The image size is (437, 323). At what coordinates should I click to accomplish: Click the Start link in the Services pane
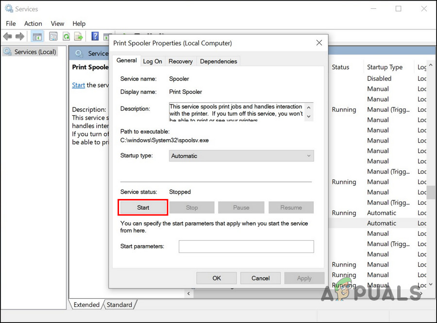pyautogui.click(x=78, y=85)
